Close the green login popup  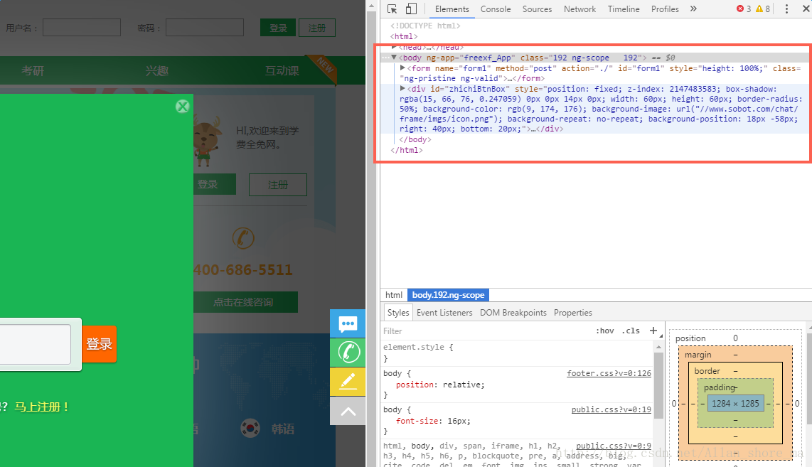(x=182, y=107)
